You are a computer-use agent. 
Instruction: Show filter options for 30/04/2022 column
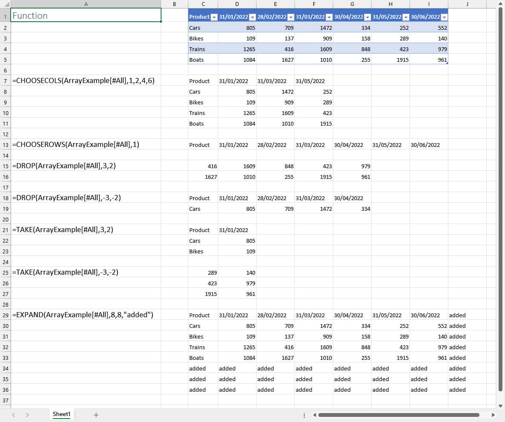click(367, 17)
